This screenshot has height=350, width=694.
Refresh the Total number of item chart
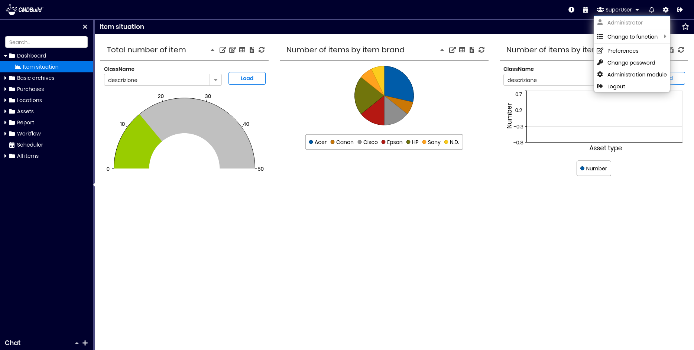click(x=262, y=50)
